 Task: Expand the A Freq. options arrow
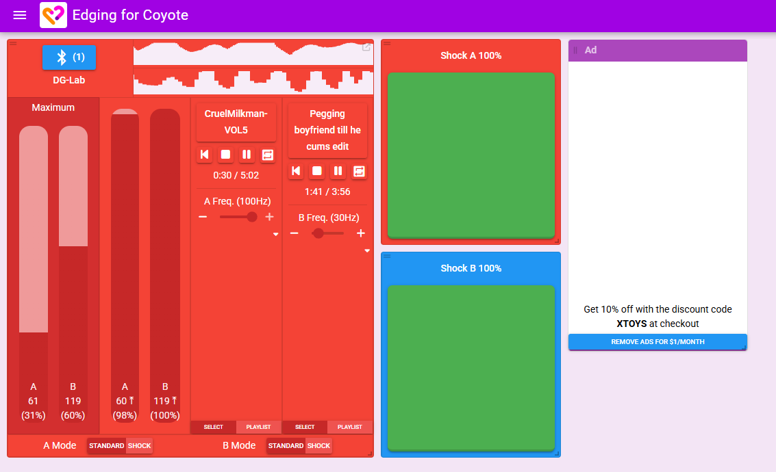(x=275, y=234)
